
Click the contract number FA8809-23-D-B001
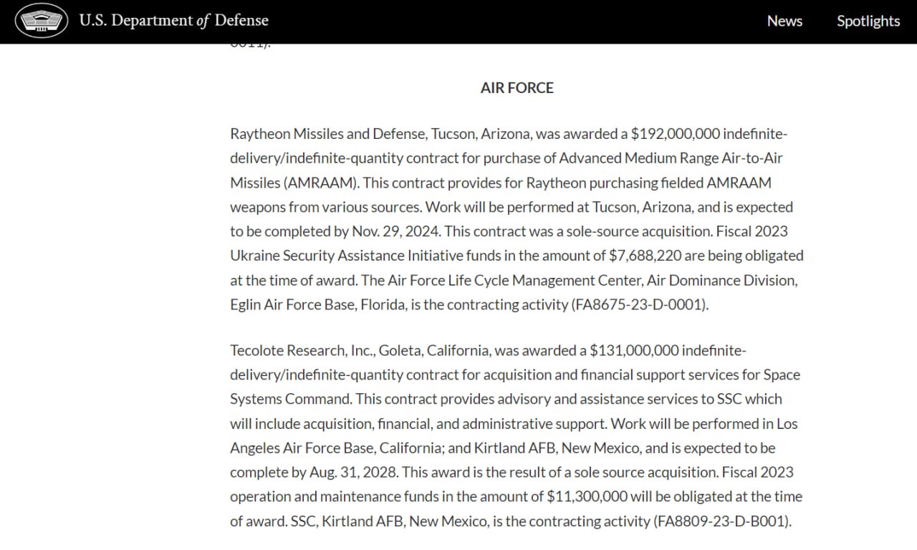[x=722, y=521]
